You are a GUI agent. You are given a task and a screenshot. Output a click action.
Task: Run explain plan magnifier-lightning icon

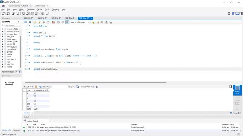(x=44, y=22)
